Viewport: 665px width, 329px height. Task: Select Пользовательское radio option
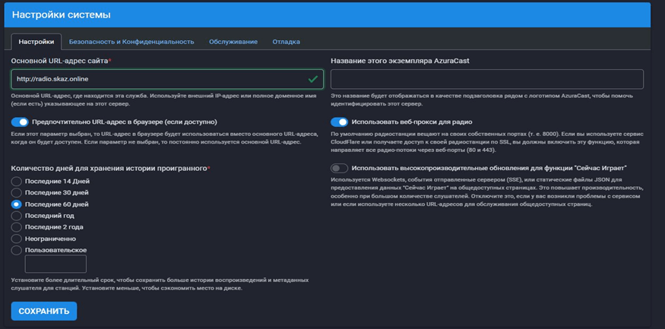[17, 250]
